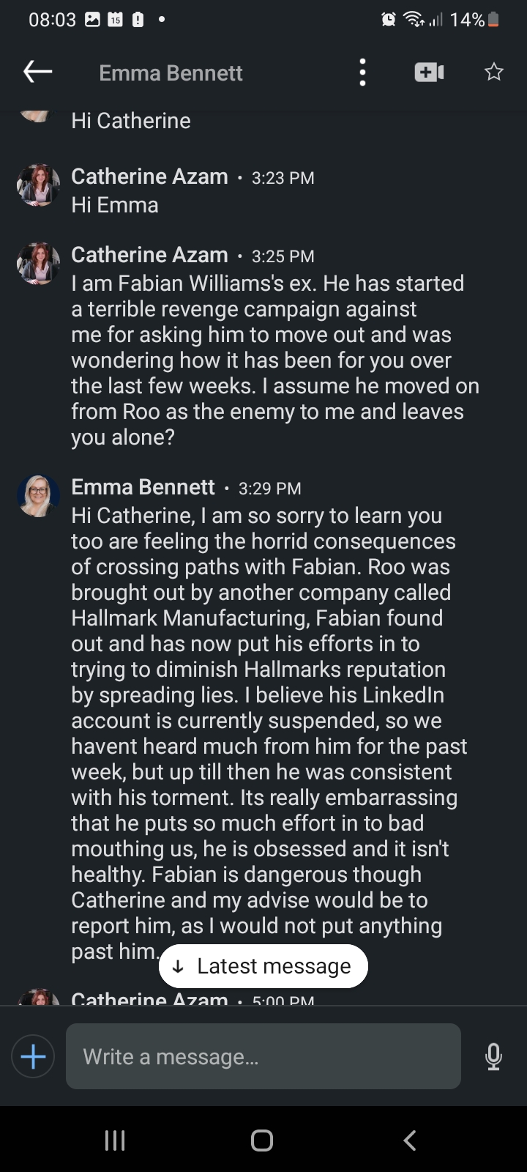Image resolution: width=527 pixels, height=1172 pixels.
Task: Open Catherine Azam's name on 3:25 PM message
Action: click(x=149, y=255)
